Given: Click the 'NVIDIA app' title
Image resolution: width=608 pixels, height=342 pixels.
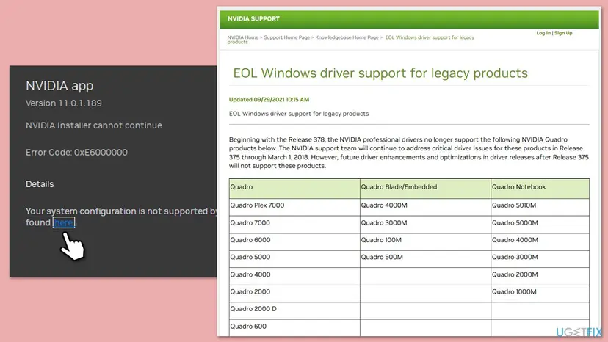Looking at the screenshot, I should (x=59, y=86).
